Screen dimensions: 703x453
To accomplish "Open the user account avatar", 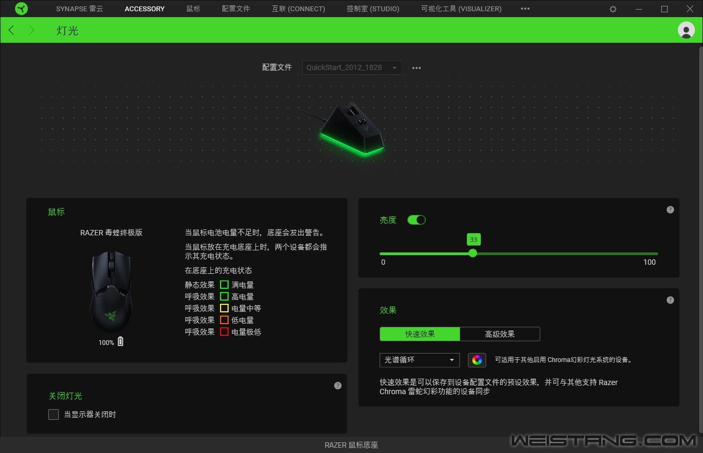I will pyautogui.click(x=686, y=30).
